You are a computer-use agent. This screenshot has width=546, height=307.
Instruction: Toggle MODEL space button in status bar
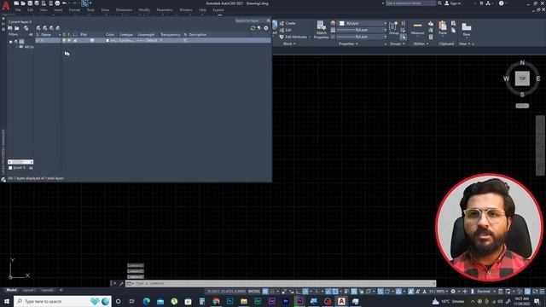[x=254, y=292]
